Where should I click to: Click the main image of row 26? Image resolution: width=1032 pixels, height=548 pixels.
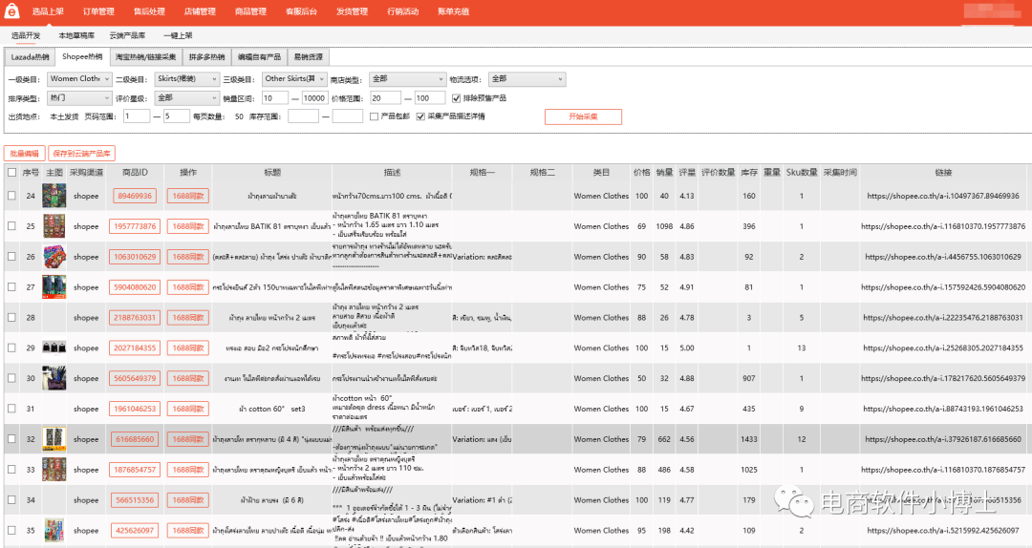[54, 257]
